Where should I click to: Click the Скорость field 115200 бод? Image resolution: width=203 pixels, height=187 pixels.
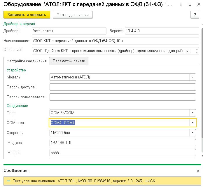(120, 133)
